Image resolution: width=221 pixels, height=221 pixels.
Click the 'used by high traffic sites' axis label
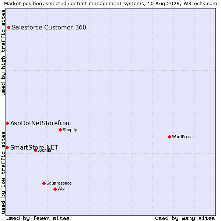pos(3,52)
